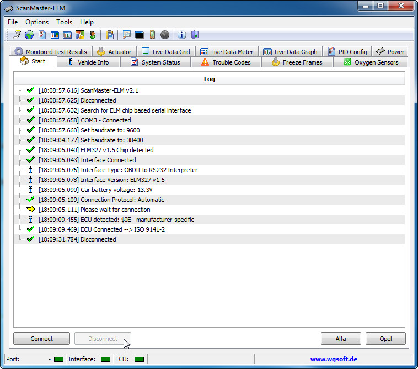Select log row 'Please wait for connection'

coord(209,210)
